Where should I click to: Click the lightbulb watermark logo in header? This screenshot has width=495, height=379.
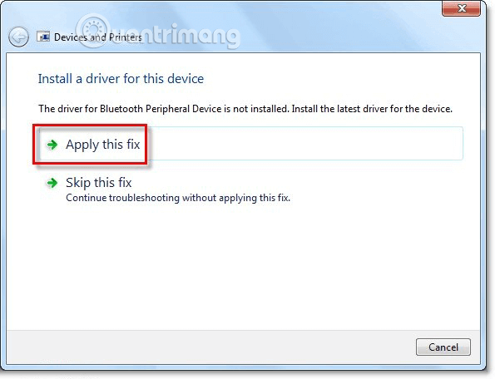(x=92, y=31)
